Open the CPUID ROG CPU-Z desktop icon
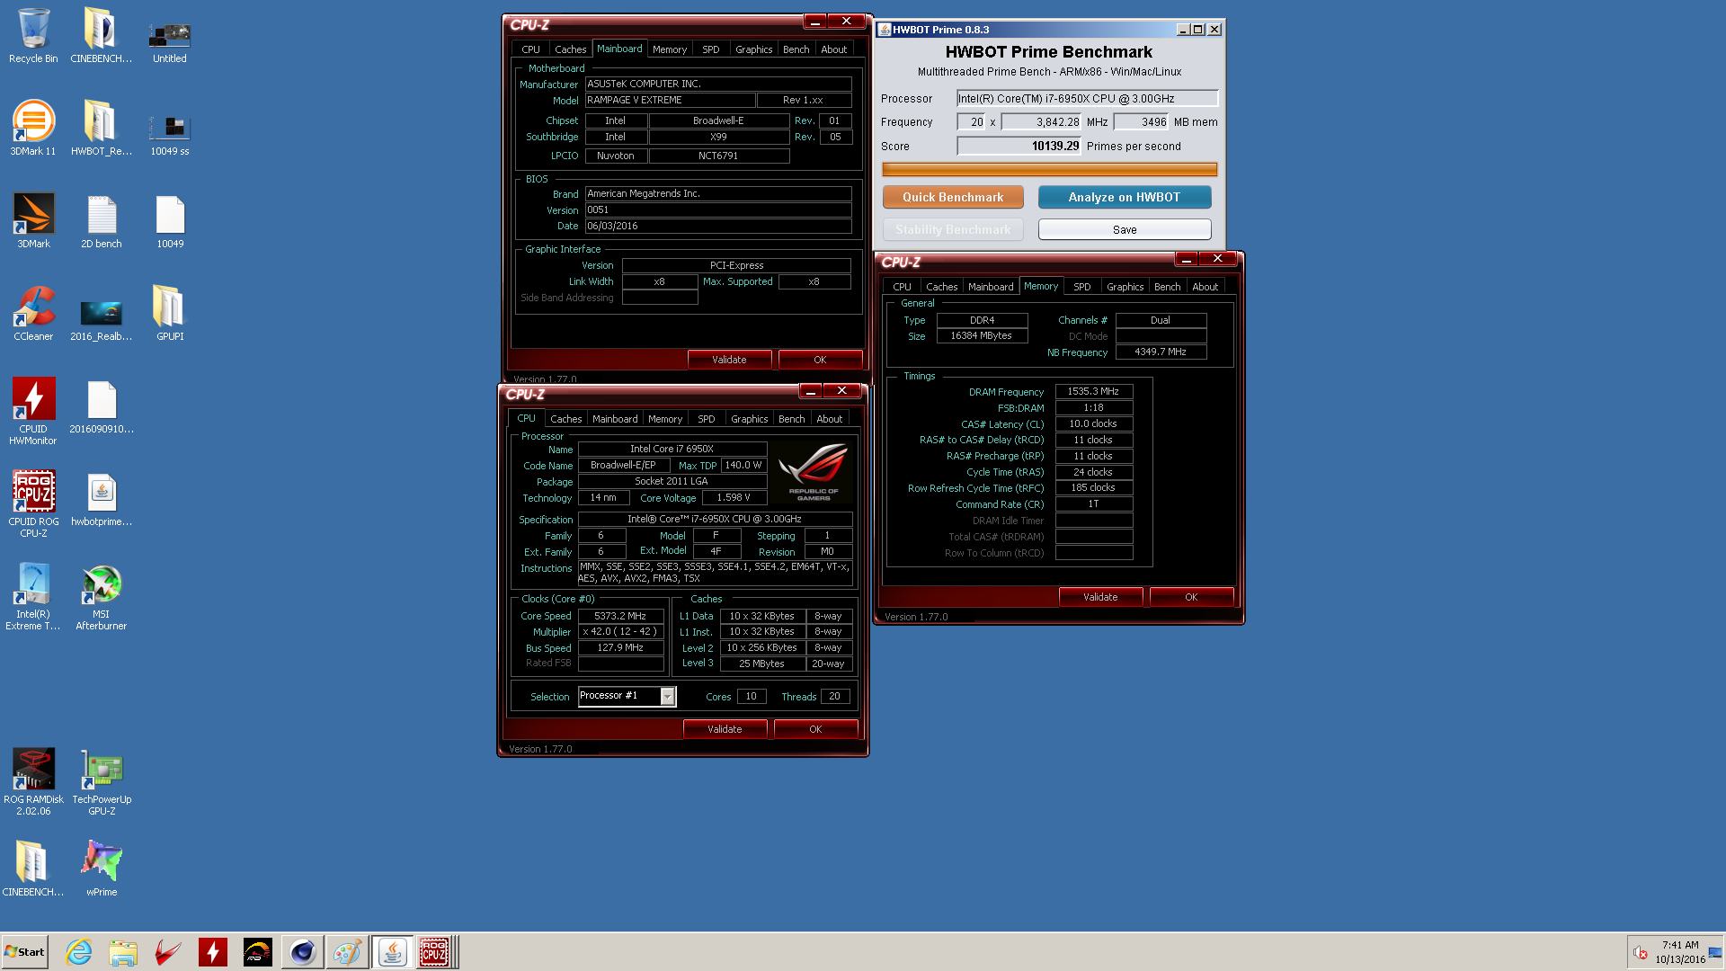Image resolution: width=1726 pixels, height=971 pixels. tap(33, 503)
